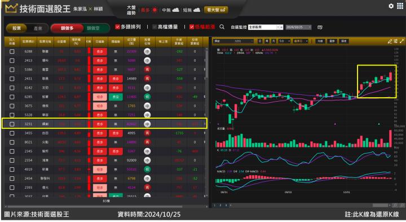
Task: Click the column layout icon beside date field
Action: [x=320, y=27]
